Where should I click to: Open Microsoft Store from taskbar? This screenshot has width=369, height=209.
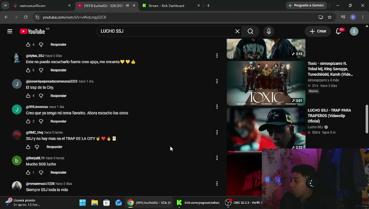[x=106, y=203]
